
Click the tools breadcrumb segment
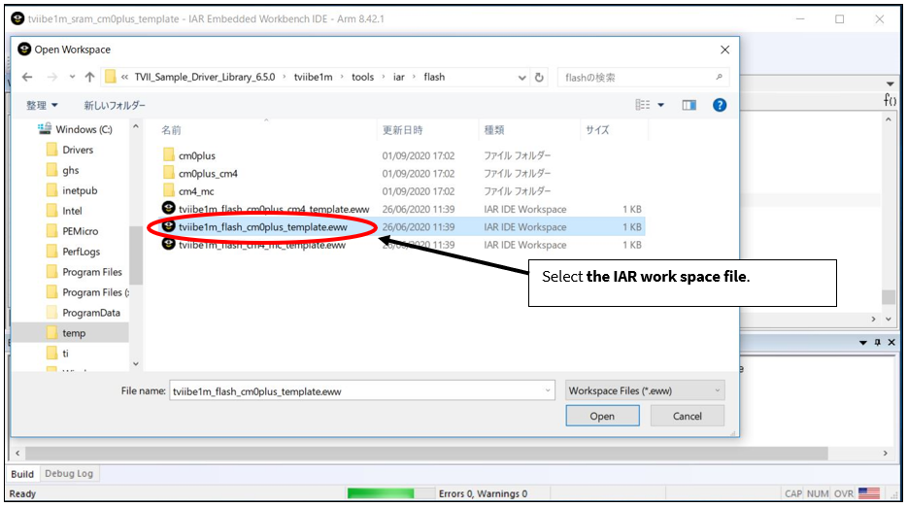362,77
